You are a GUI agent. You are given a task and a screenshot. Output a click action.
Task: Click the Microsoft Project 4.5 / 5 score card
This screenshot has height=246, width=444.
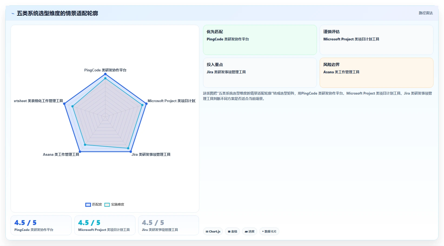(x=105, y=225)
